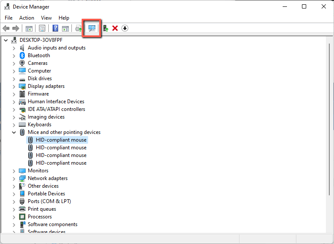Click the Processors chip icon
This screenshot has width=334, height=244.
click(22, 217)
